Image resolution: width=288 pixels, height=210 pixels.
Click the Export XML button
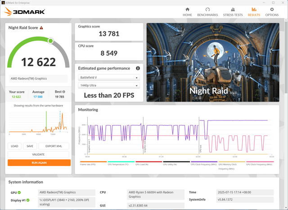(x=54, y=146)
